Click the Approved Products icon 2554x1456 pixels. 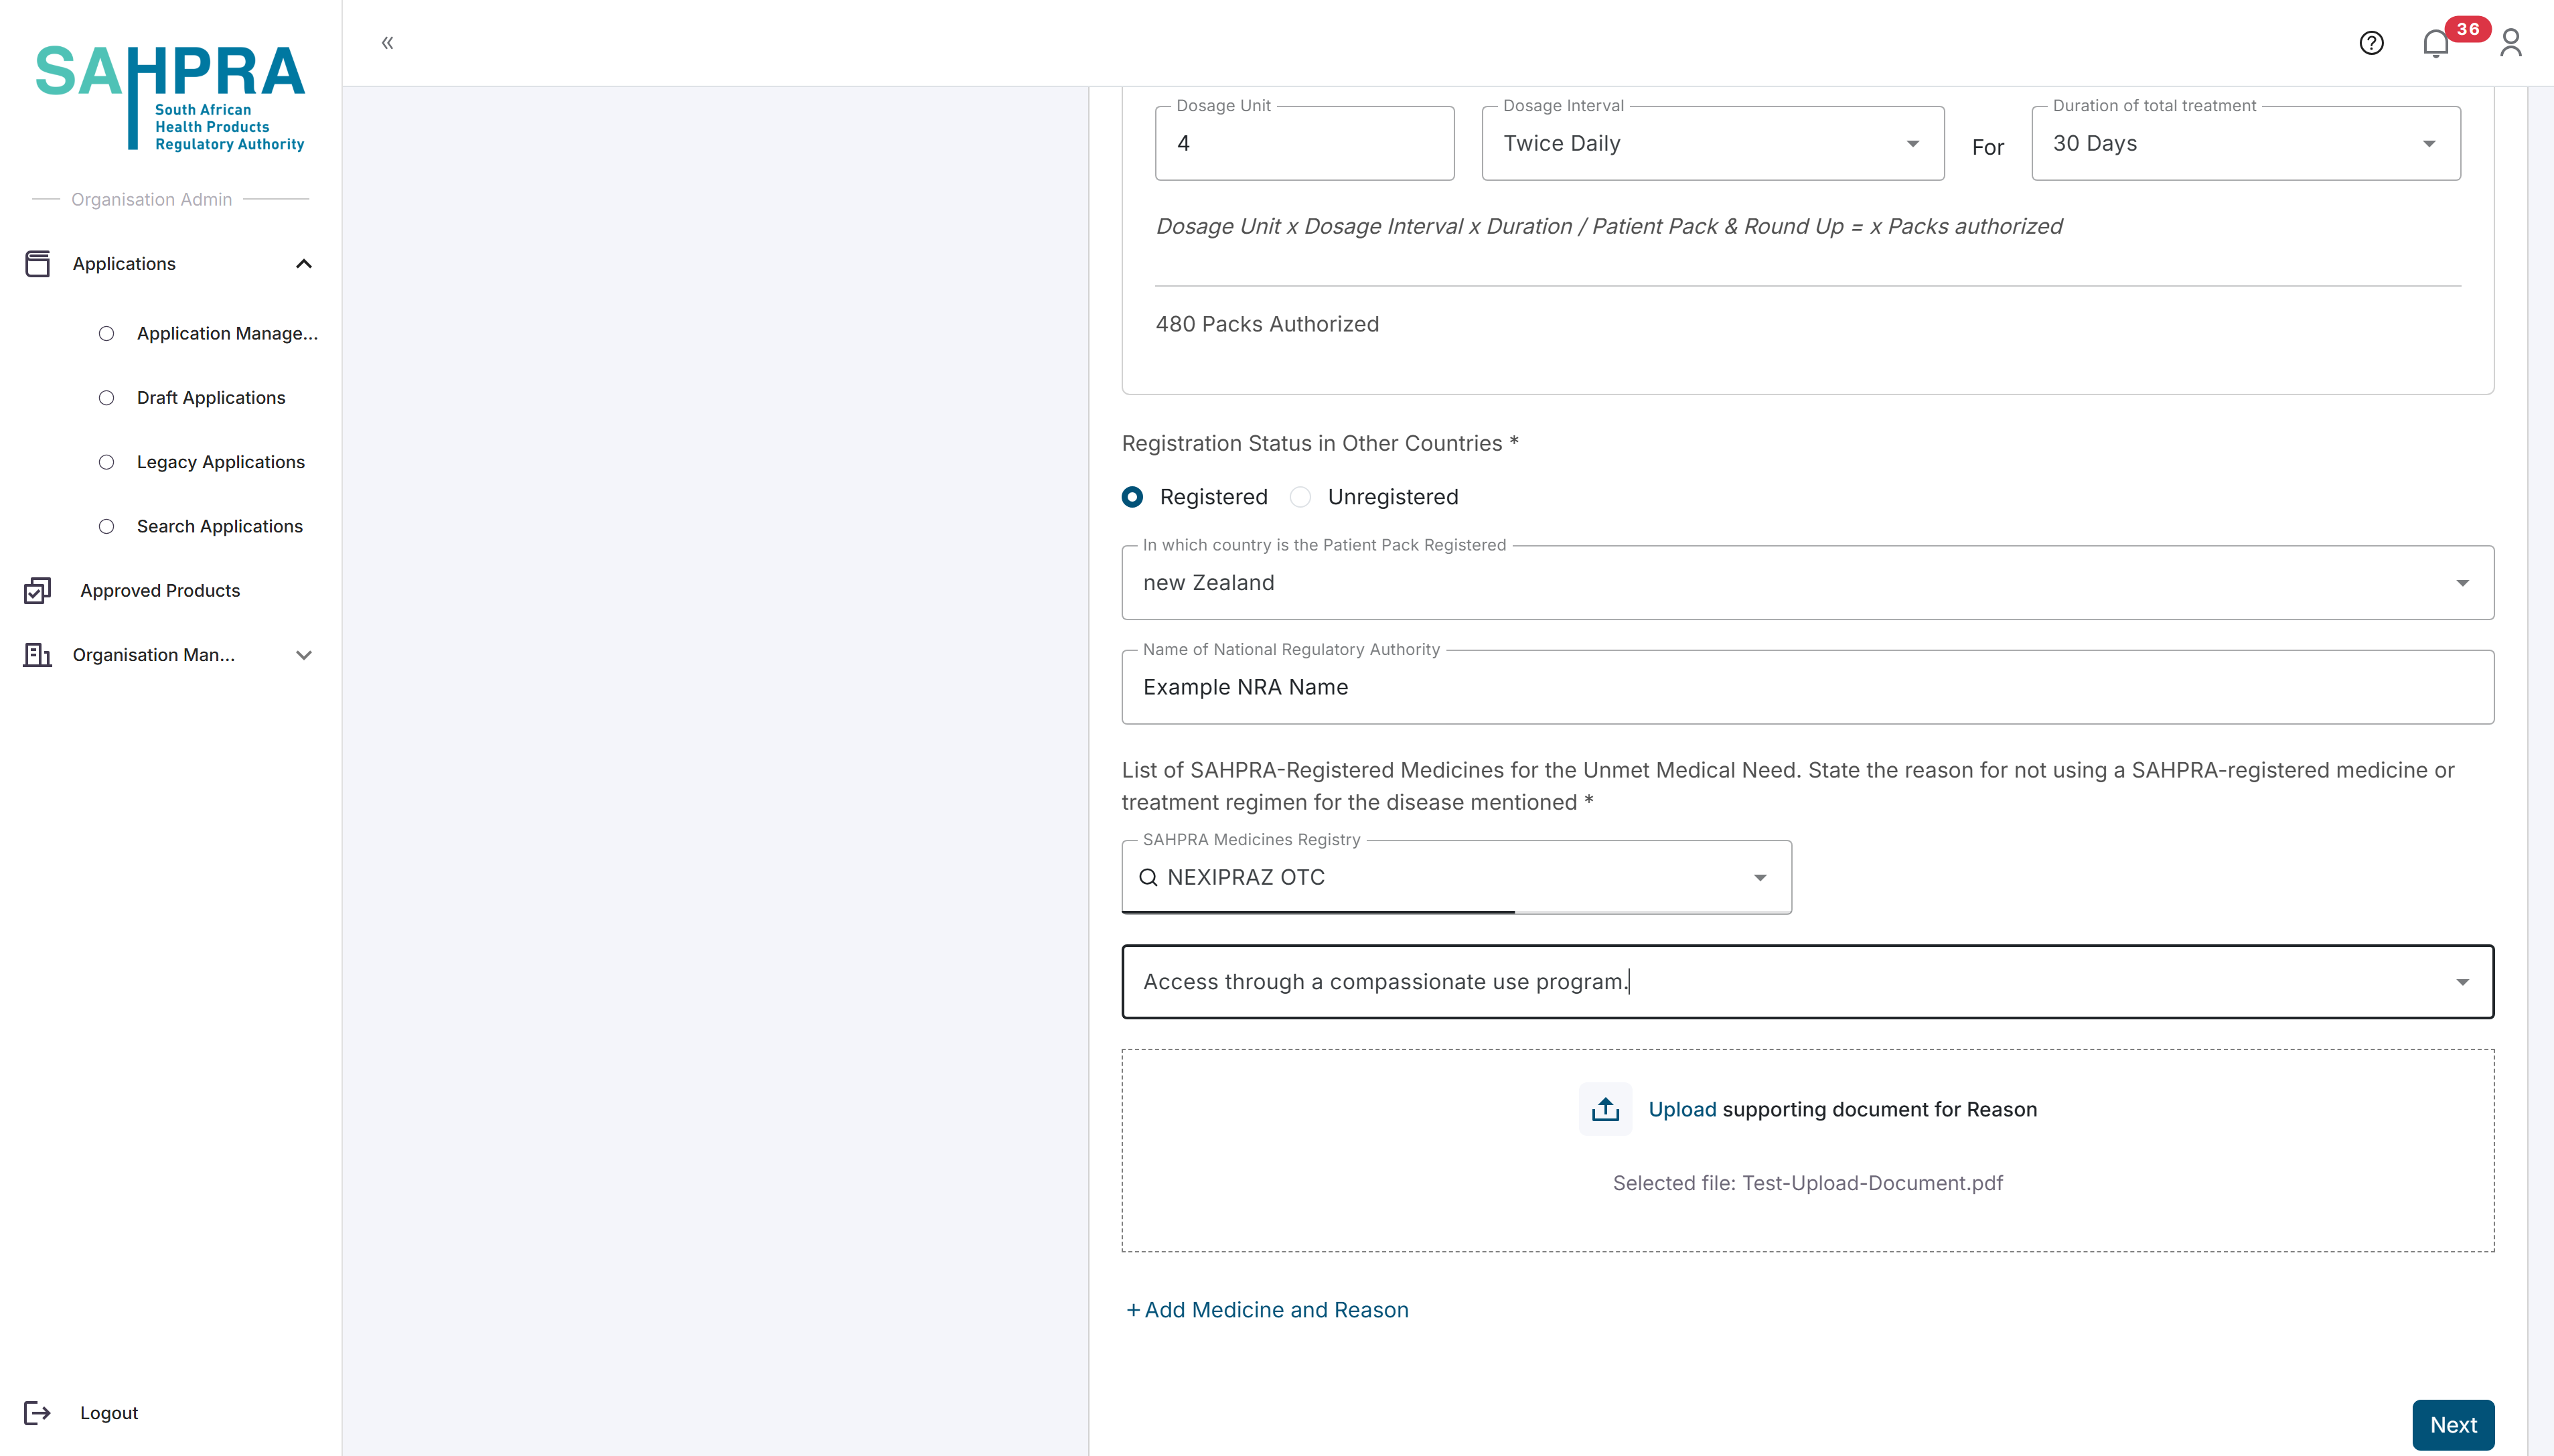tap(37, 591)
